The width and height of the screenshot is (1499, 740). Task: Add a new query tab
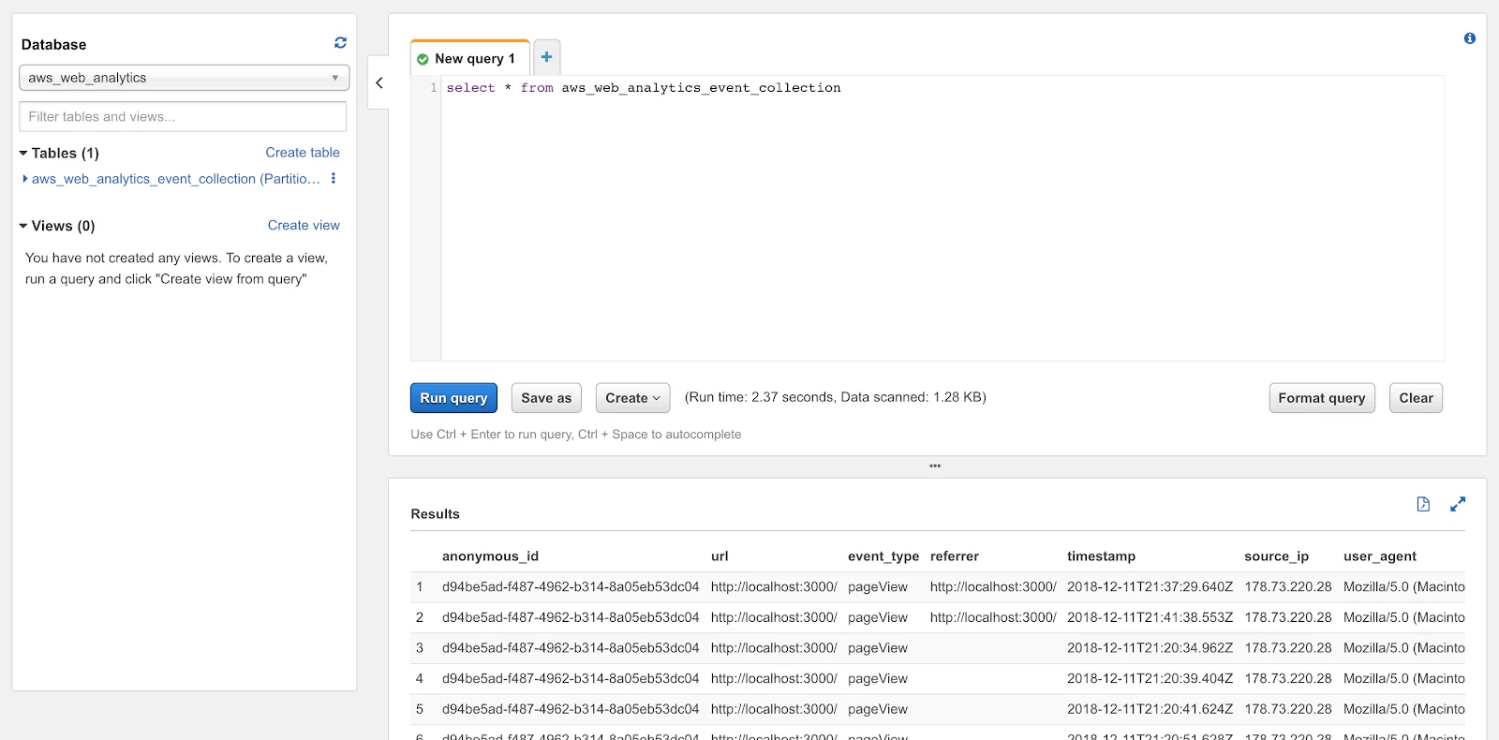click(547, 57)
